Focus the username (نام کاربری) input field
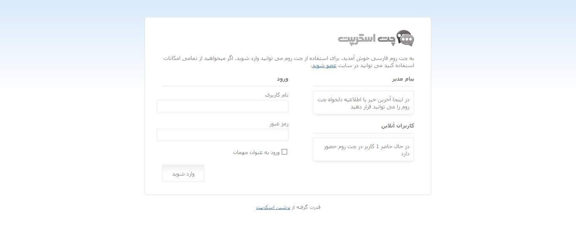Screen dimensions: 576x252 click(x=223, y=106)
